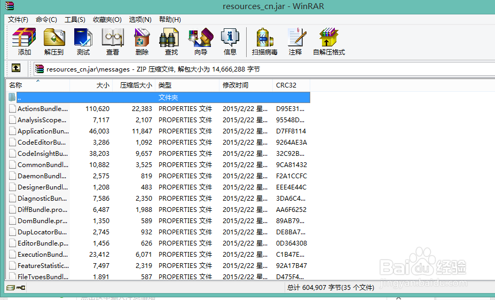The image size is (495, 300).
Task: Select the EditorBundle.p... file
Action: (x=43, y=243)
